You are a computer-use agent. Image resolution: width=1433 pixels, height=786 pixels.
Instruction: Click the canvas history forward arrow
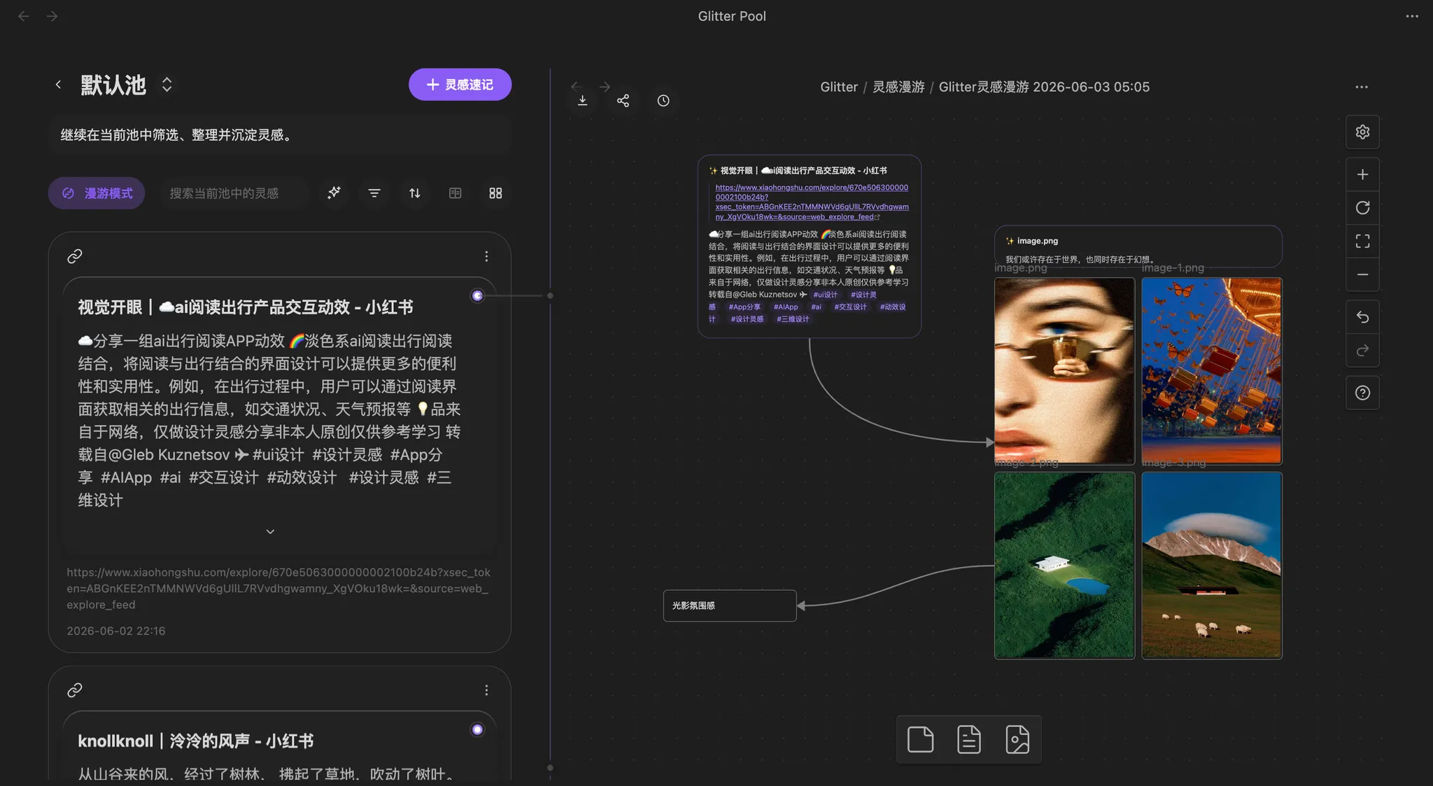(x=605, y=86)
